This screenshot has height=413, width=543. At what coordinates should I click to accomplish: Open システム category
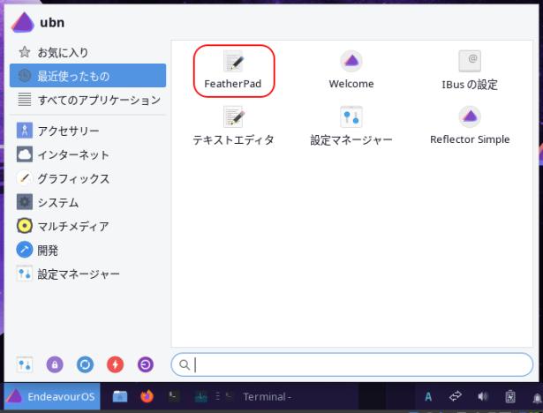(x=87, y=202)
